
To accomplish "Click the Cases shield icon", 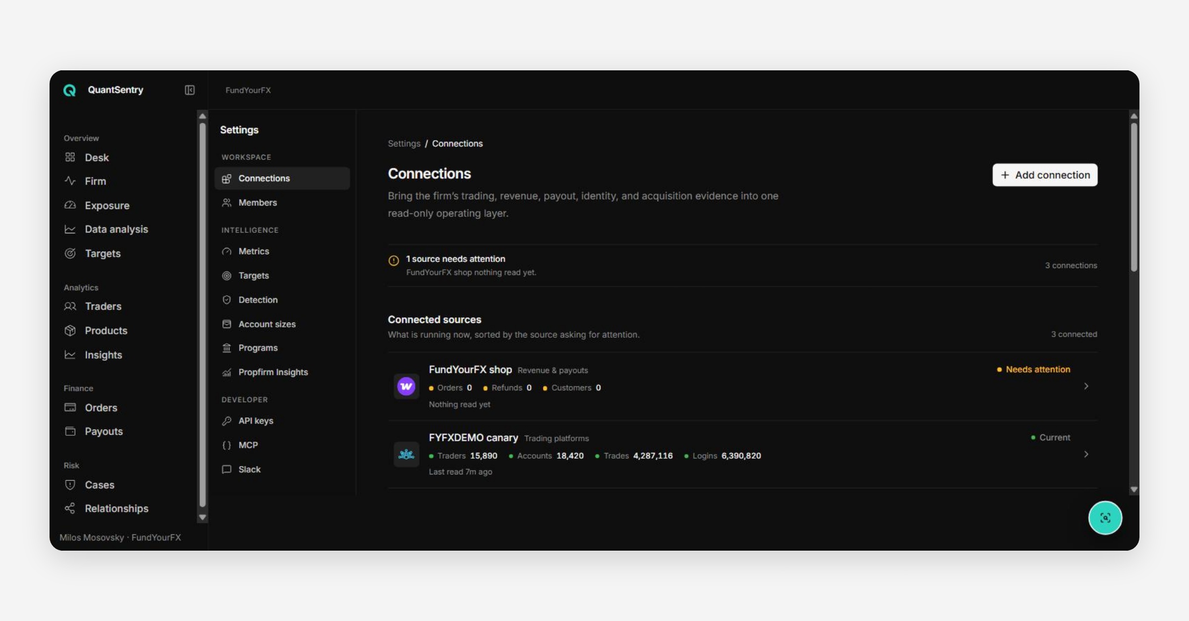I will click(70, 485).
